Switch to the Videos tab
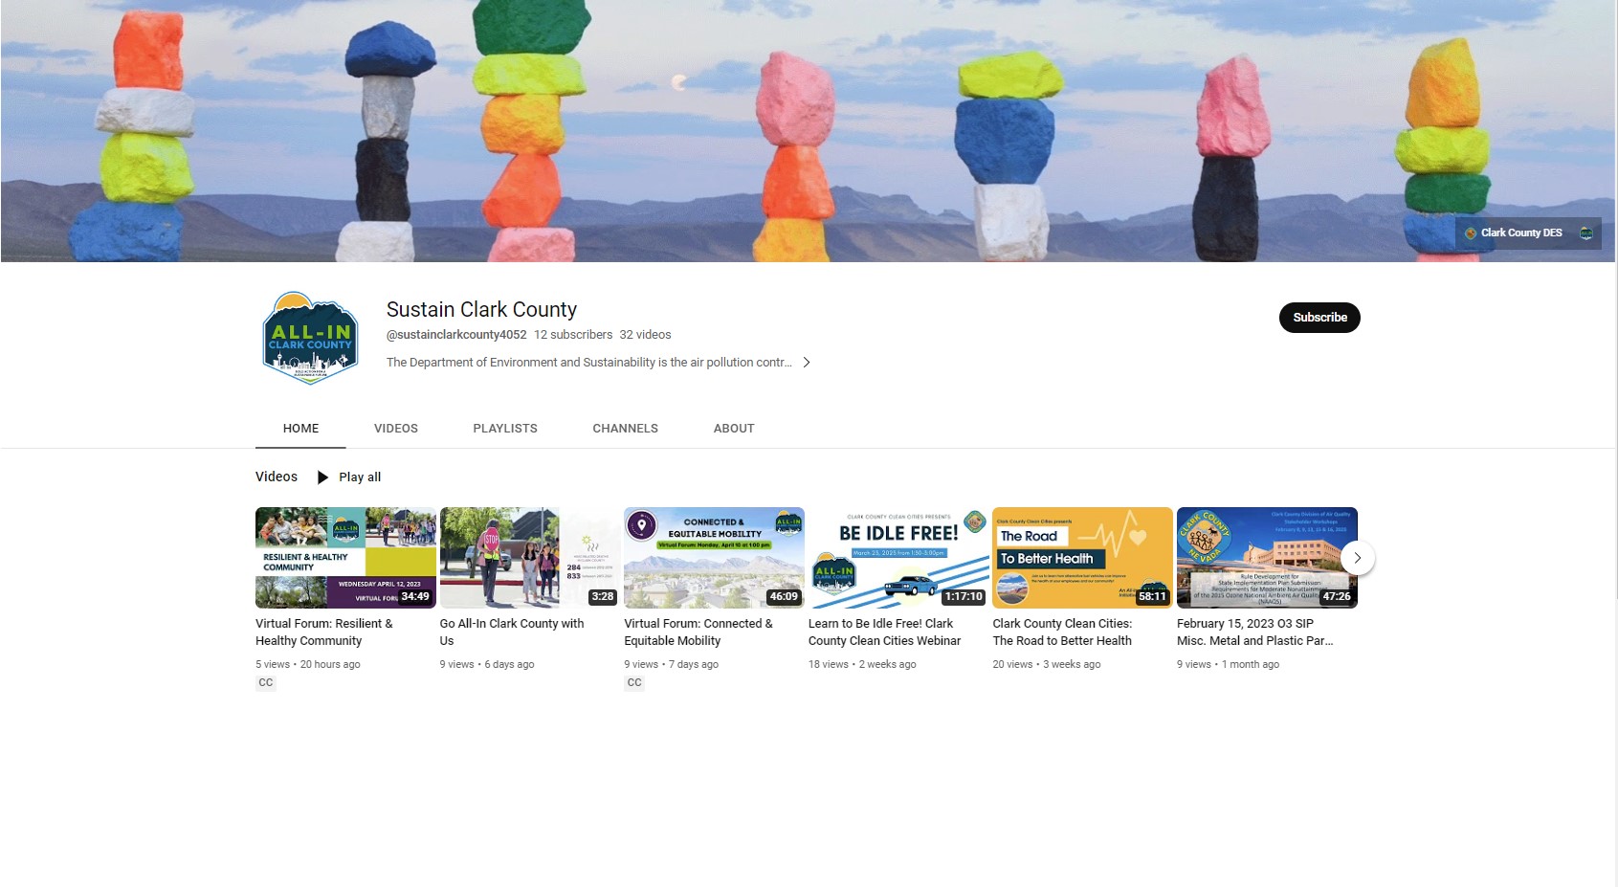This screenshot has width=1618, height=887. [x=396, y=429]
